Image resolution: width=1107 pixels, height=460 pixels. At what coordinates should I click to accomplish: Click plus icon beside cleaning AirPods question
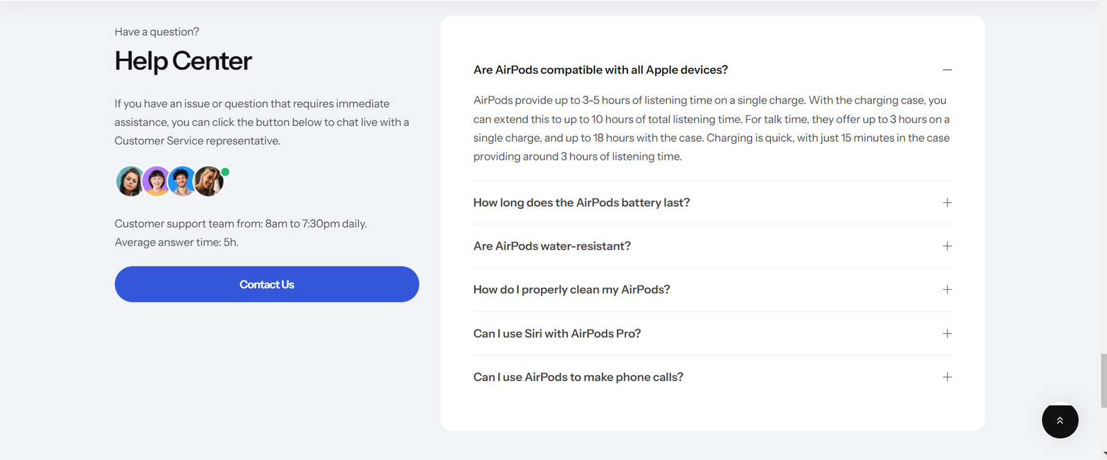pos(947,290)
